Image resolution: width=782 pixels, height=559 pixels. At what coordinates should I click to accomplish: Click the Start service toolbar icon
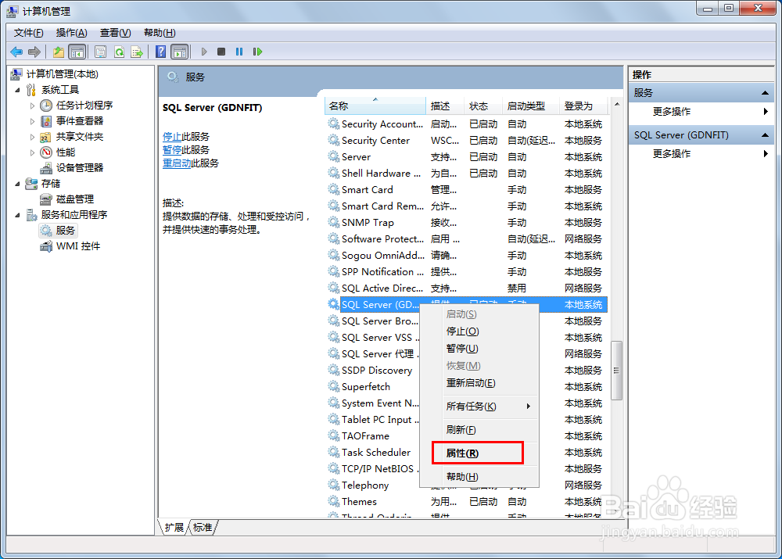(x=204, y=52)
